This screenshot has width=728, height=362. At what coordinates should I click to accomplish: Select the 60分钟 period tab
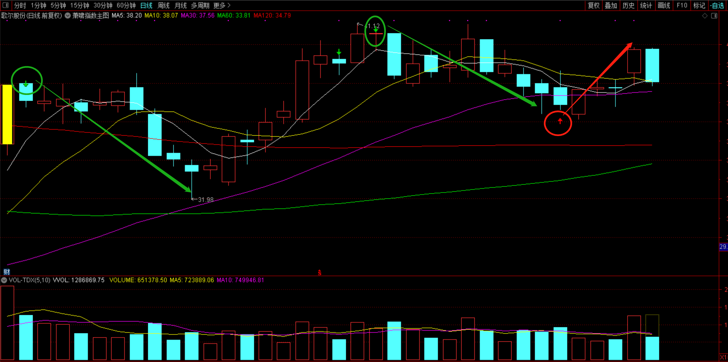click(126, 5)
